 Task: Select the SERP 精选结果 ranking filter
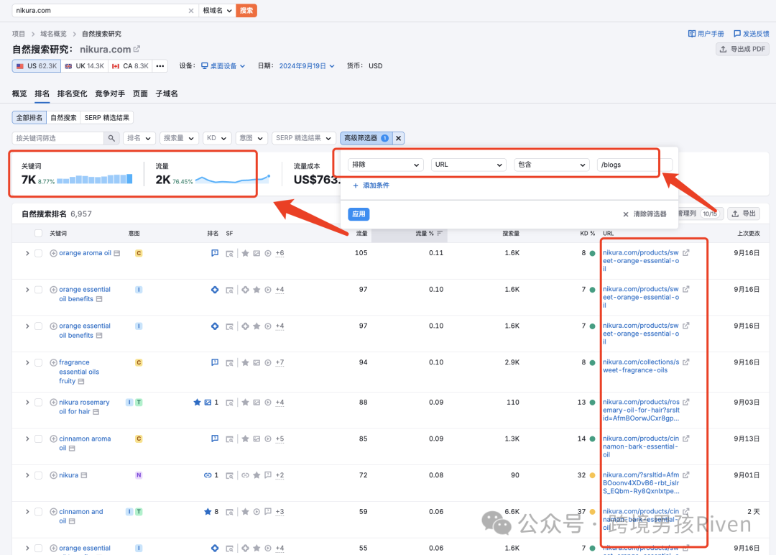pos(107,118)
